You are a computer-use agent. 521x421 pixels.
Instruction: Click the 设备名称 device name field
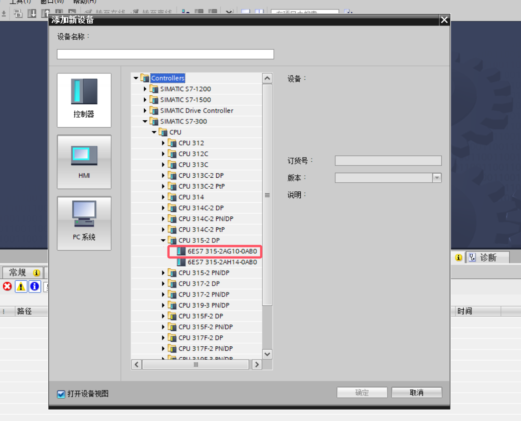point(166,54)
